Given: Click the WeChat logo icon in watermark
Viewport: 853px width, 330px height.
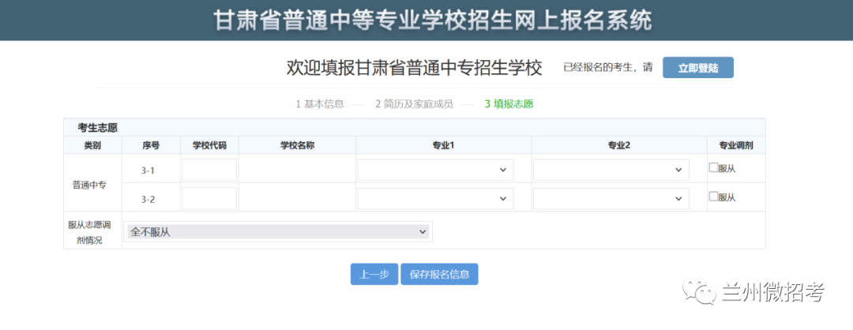Looking at the screenshot, I should click(x=701, y=294).
